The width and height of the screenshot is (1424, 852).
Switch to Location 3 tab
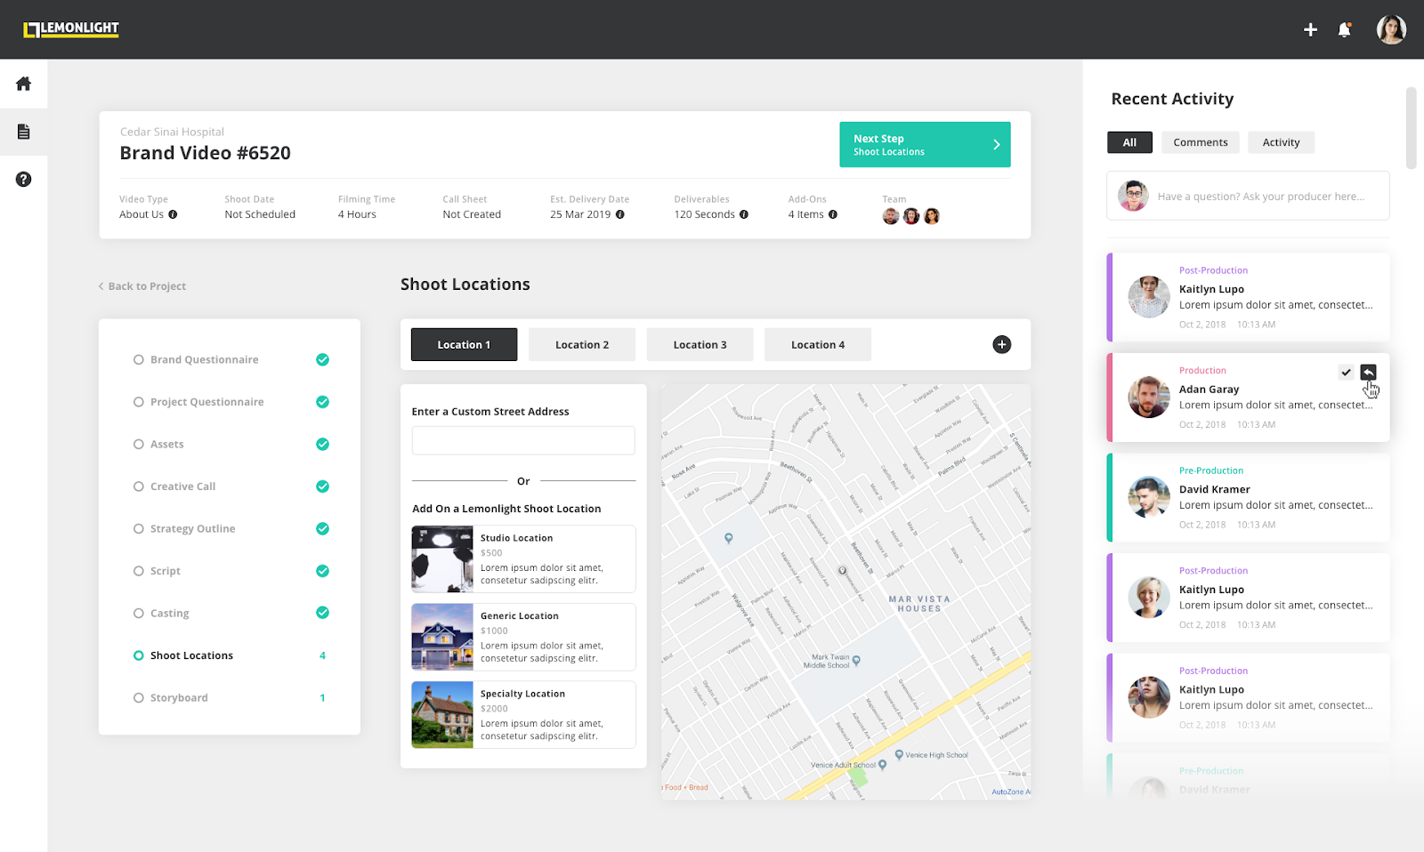point(700,345)
